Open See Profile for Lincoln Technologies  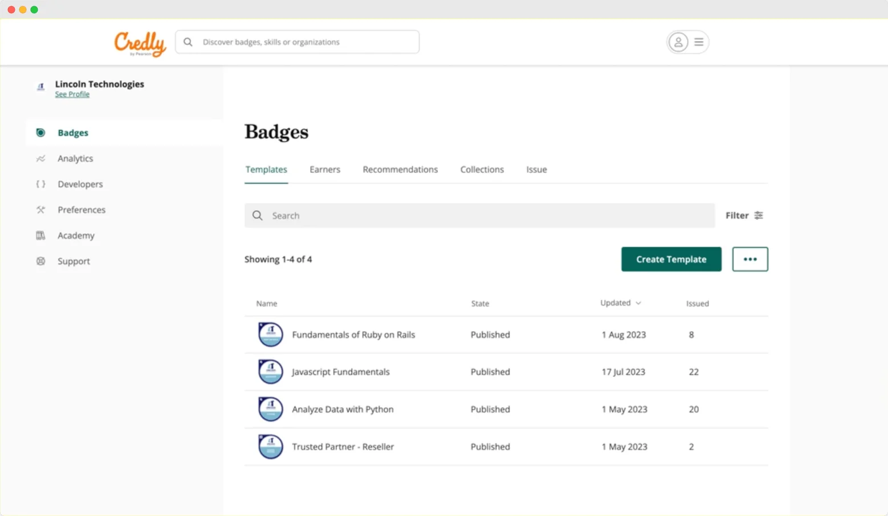coord(72,94)
